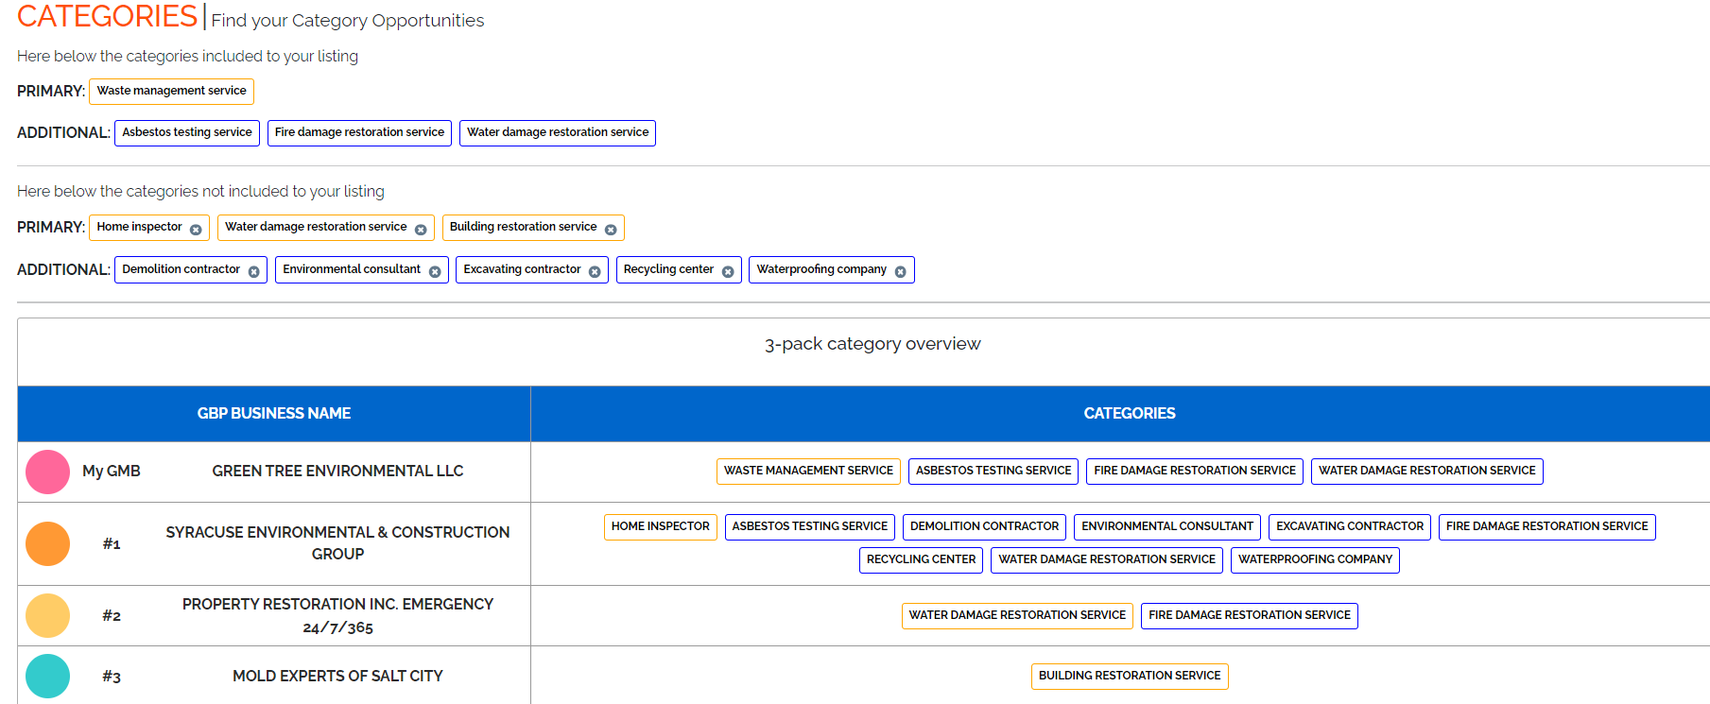Image resolution: width=1710 pixels, height=704 pixels.
Task: Click the Find your Category Opportunities subtitle
Action: click(x=348, y=21)
